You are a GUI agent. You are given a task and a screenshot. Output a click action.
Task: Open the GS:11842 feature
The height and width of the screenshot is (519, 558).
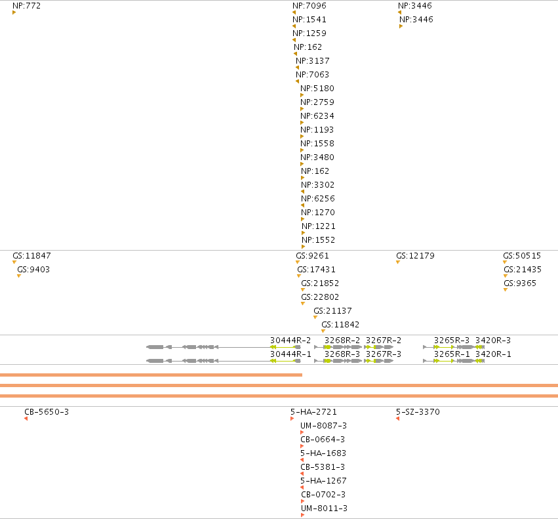tap(340, 325)
